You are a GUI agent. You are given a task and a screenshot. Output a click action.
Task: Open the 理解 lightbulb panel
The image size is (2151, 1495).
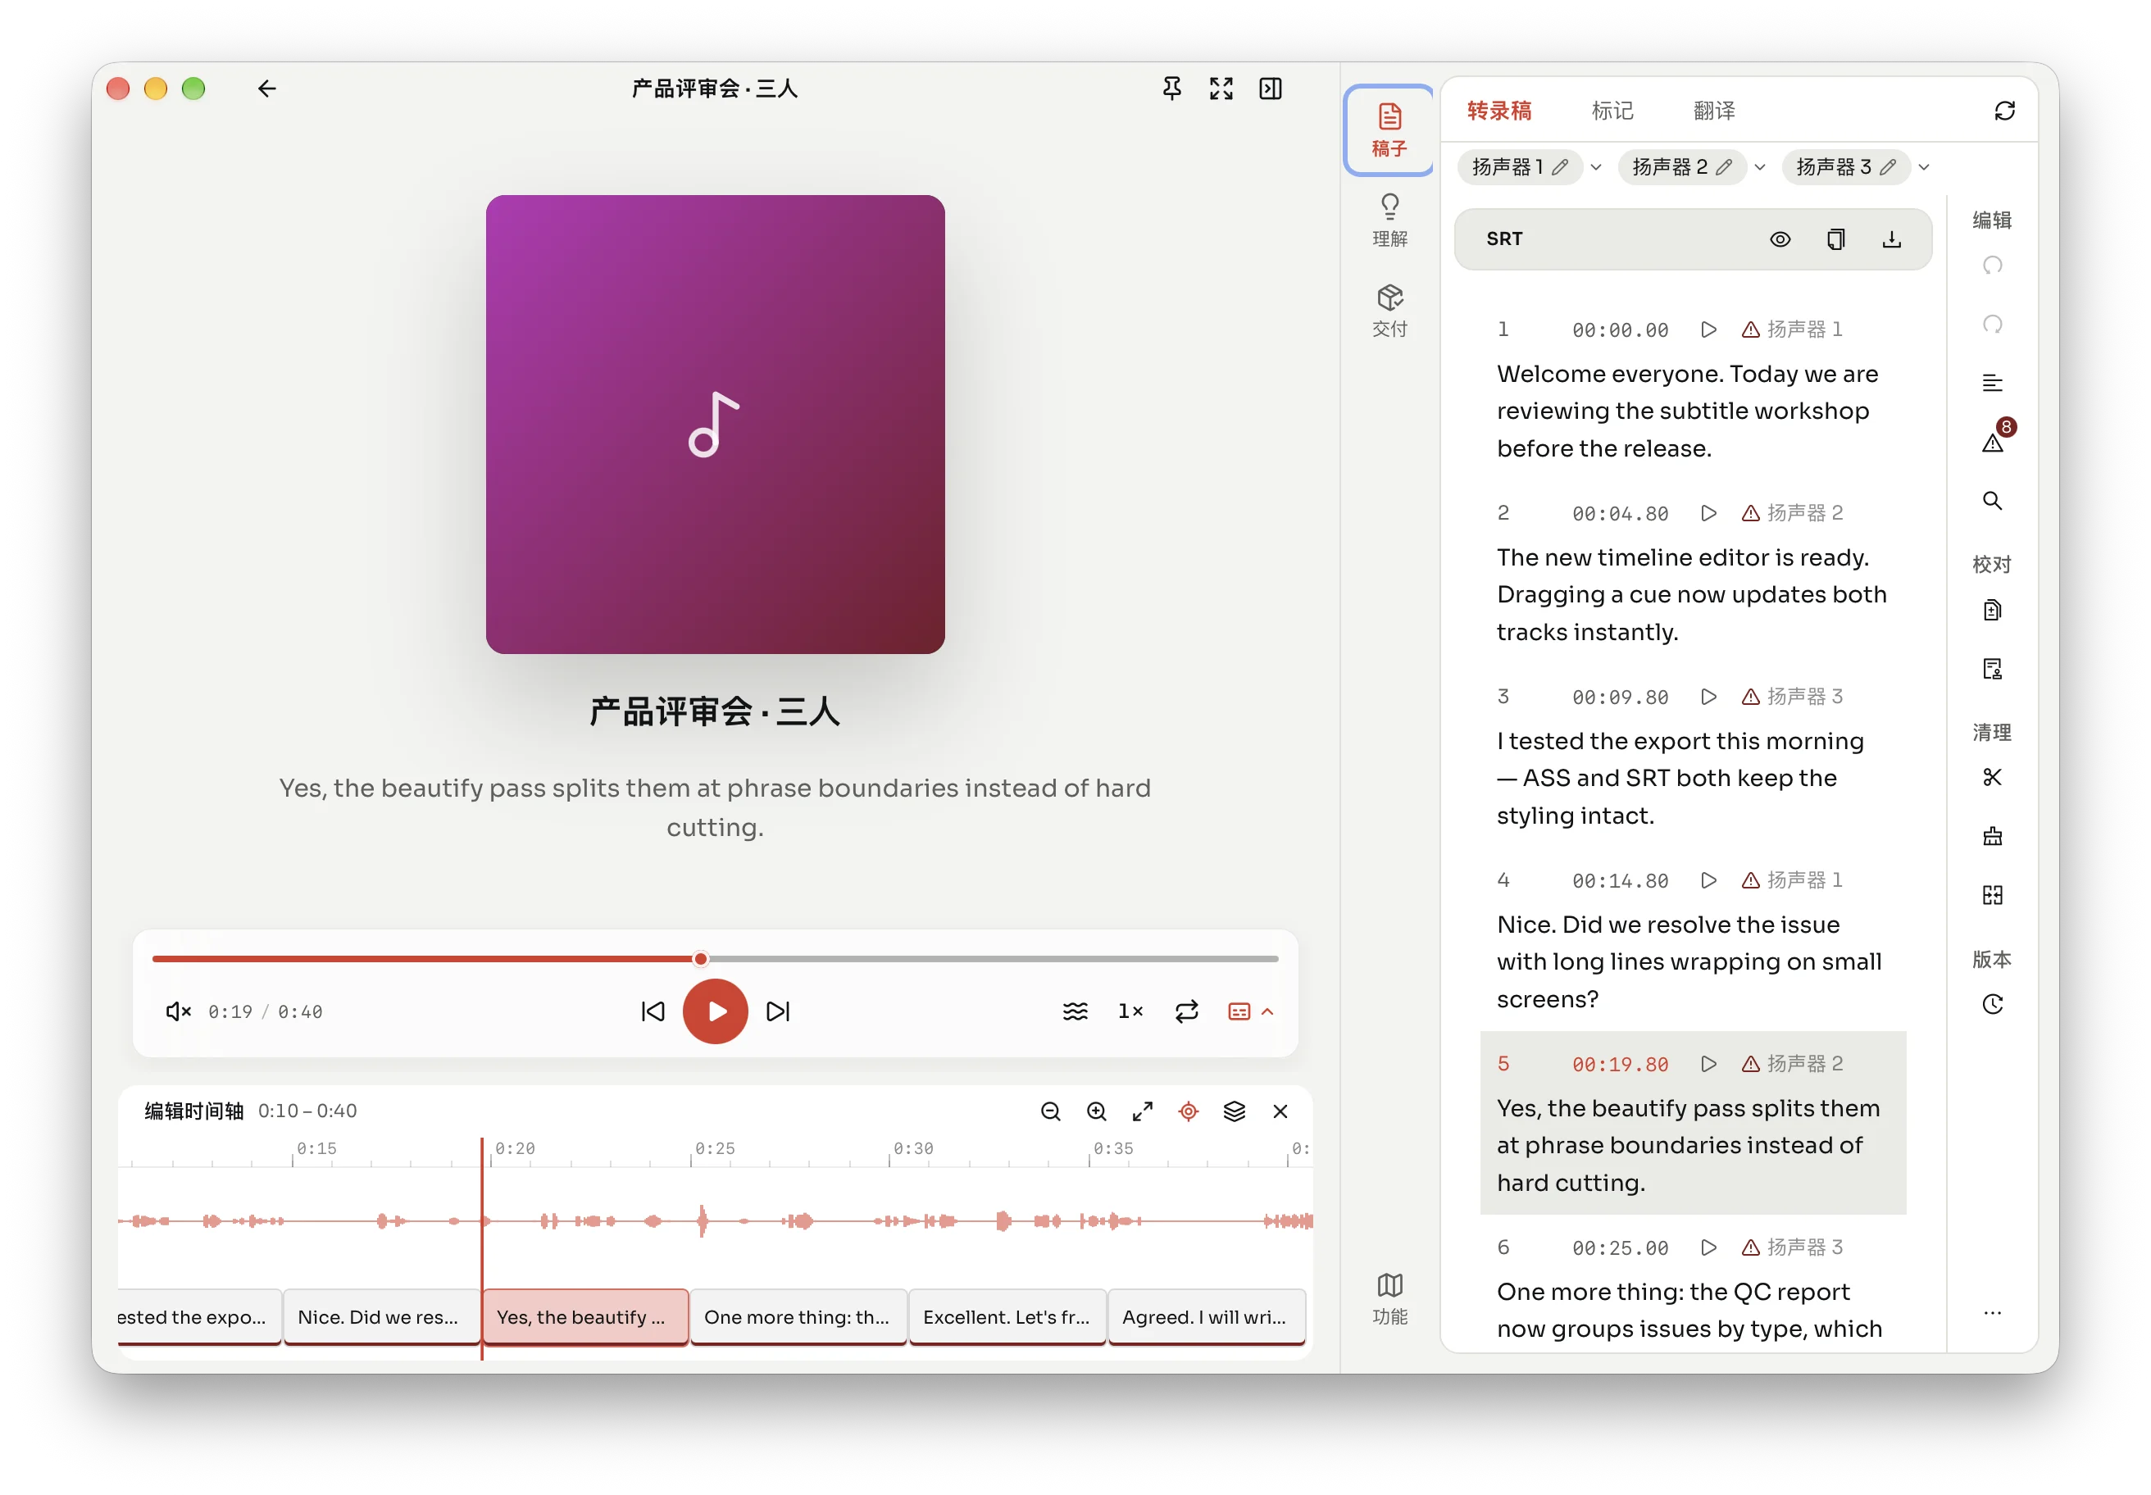click(x=1389, y=220)
